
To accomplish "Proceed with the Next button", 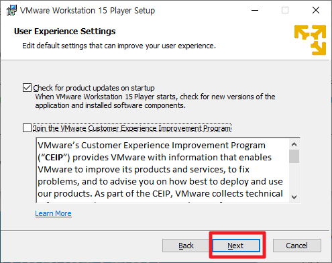I will click(236, 246).
